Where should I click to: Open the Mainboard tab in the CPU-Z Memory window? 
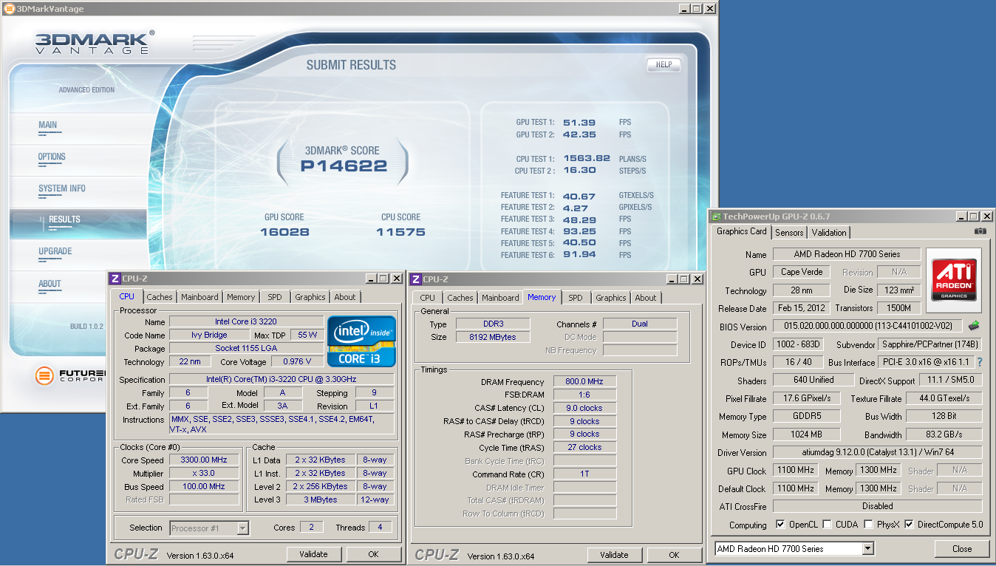click(x=500, y=298)
